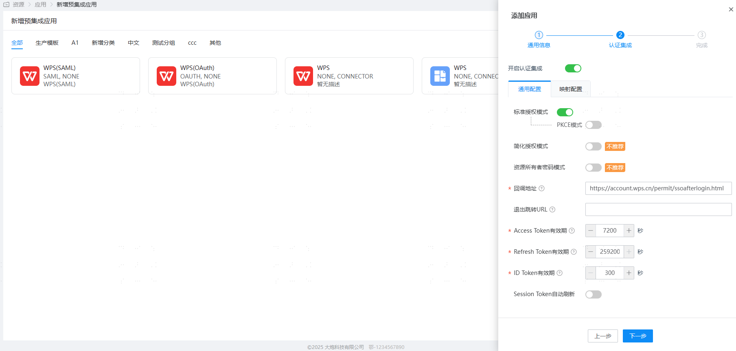Viewport: 736px width, 351px height.
Task: Click help icon for ID Token有效期
Action: coord(560,273)
